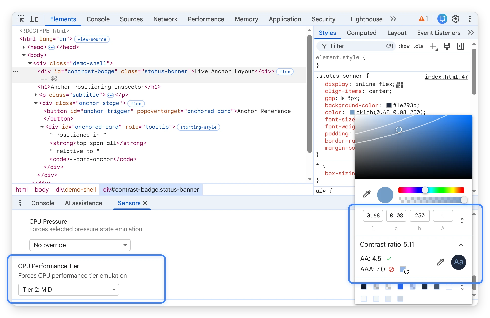
Task: Toggle the device toolbar icon
Action: coord(34,19)
